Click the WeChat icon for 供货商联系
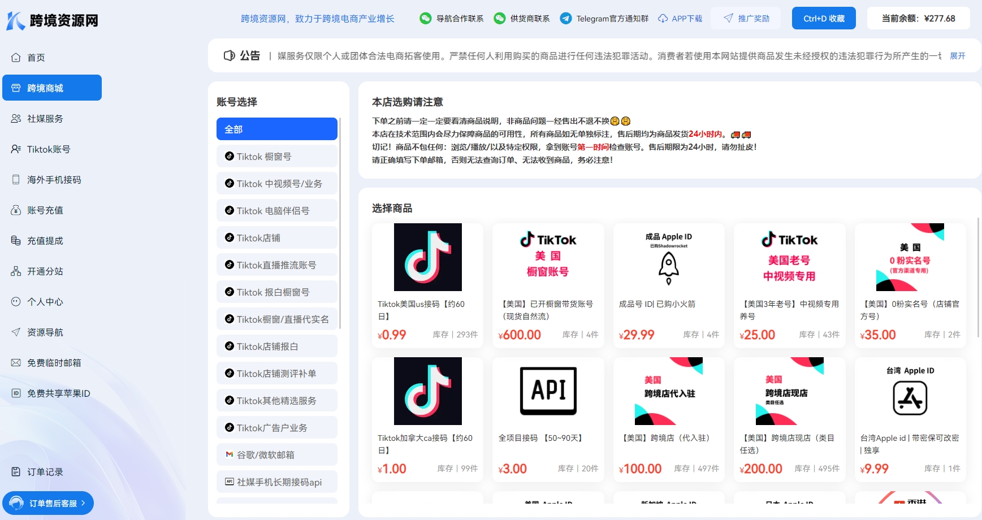 pyautogui.click(x=499, y=18)
